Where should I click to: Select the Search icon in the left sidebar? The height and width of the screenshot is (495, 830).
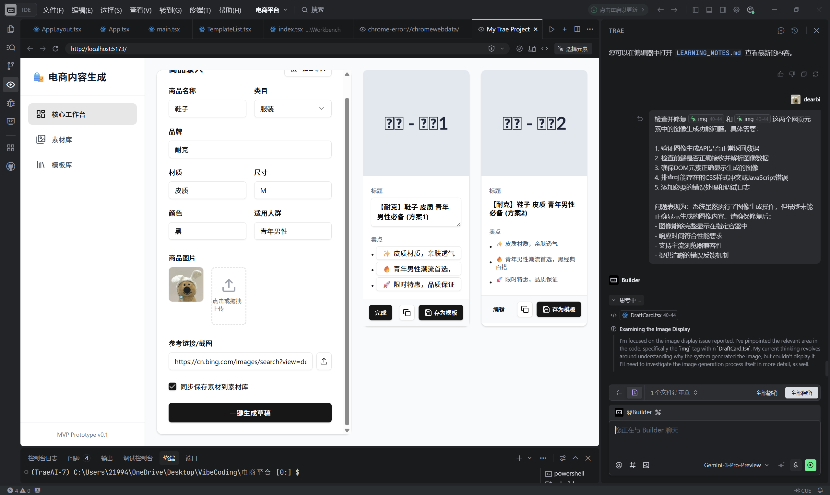point(10,48)
